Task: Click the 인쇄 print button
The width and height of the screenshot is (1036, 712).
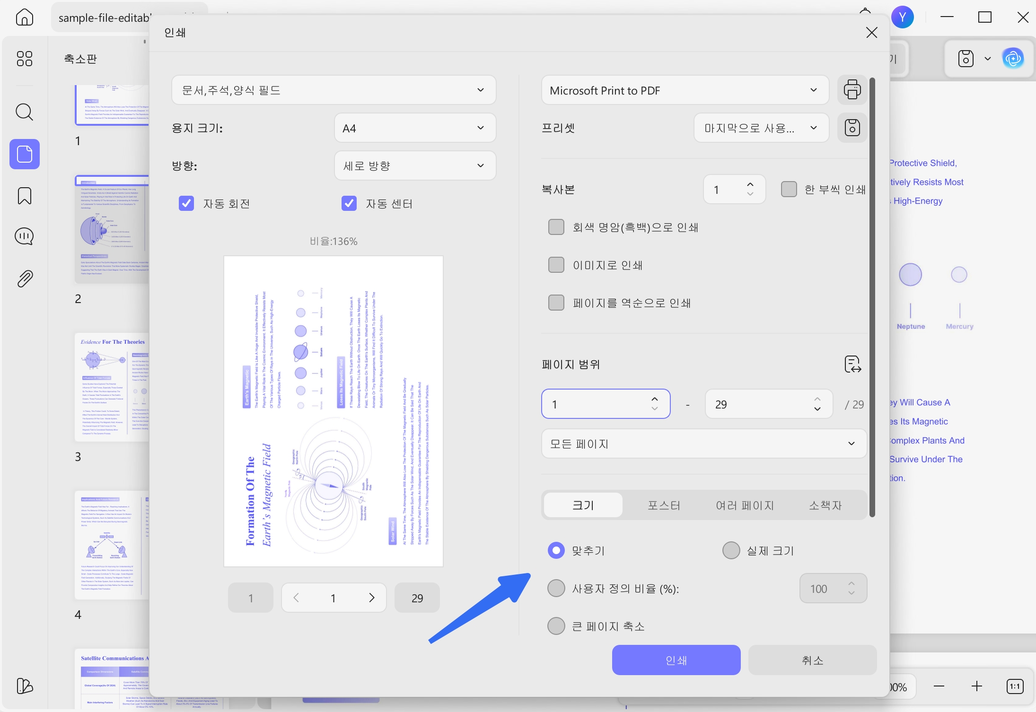Action: click(676, 660)
